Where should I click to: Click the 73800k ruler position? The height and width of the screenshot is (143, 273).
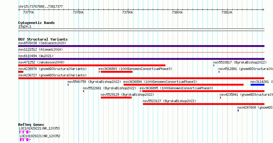pos(177,12)
